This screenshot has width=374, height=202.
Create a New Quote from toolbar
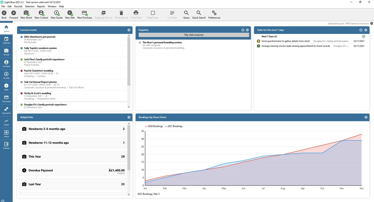pos(57,14)
